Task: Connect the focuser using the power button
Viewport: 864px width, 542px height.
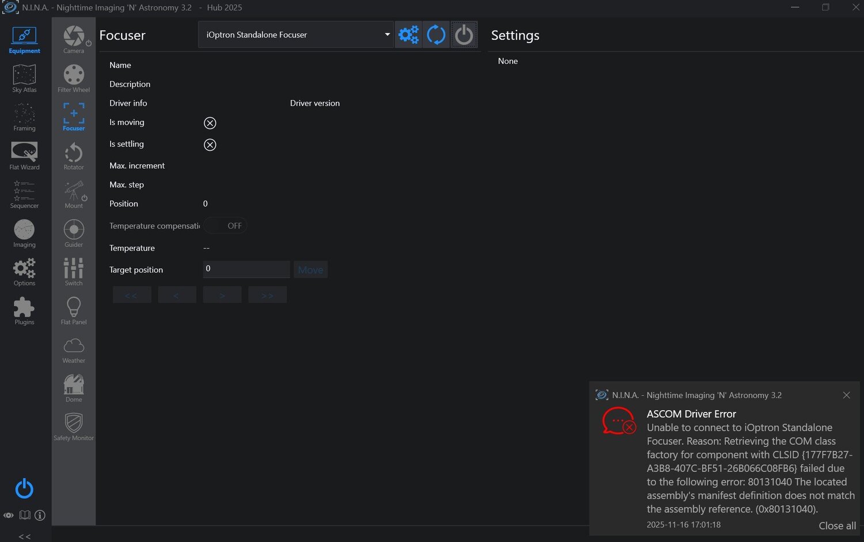Action: click(464, 35)
